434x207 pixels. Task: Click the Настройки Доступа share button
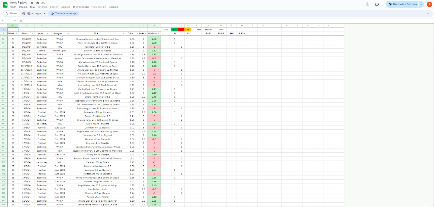[403, 4]
